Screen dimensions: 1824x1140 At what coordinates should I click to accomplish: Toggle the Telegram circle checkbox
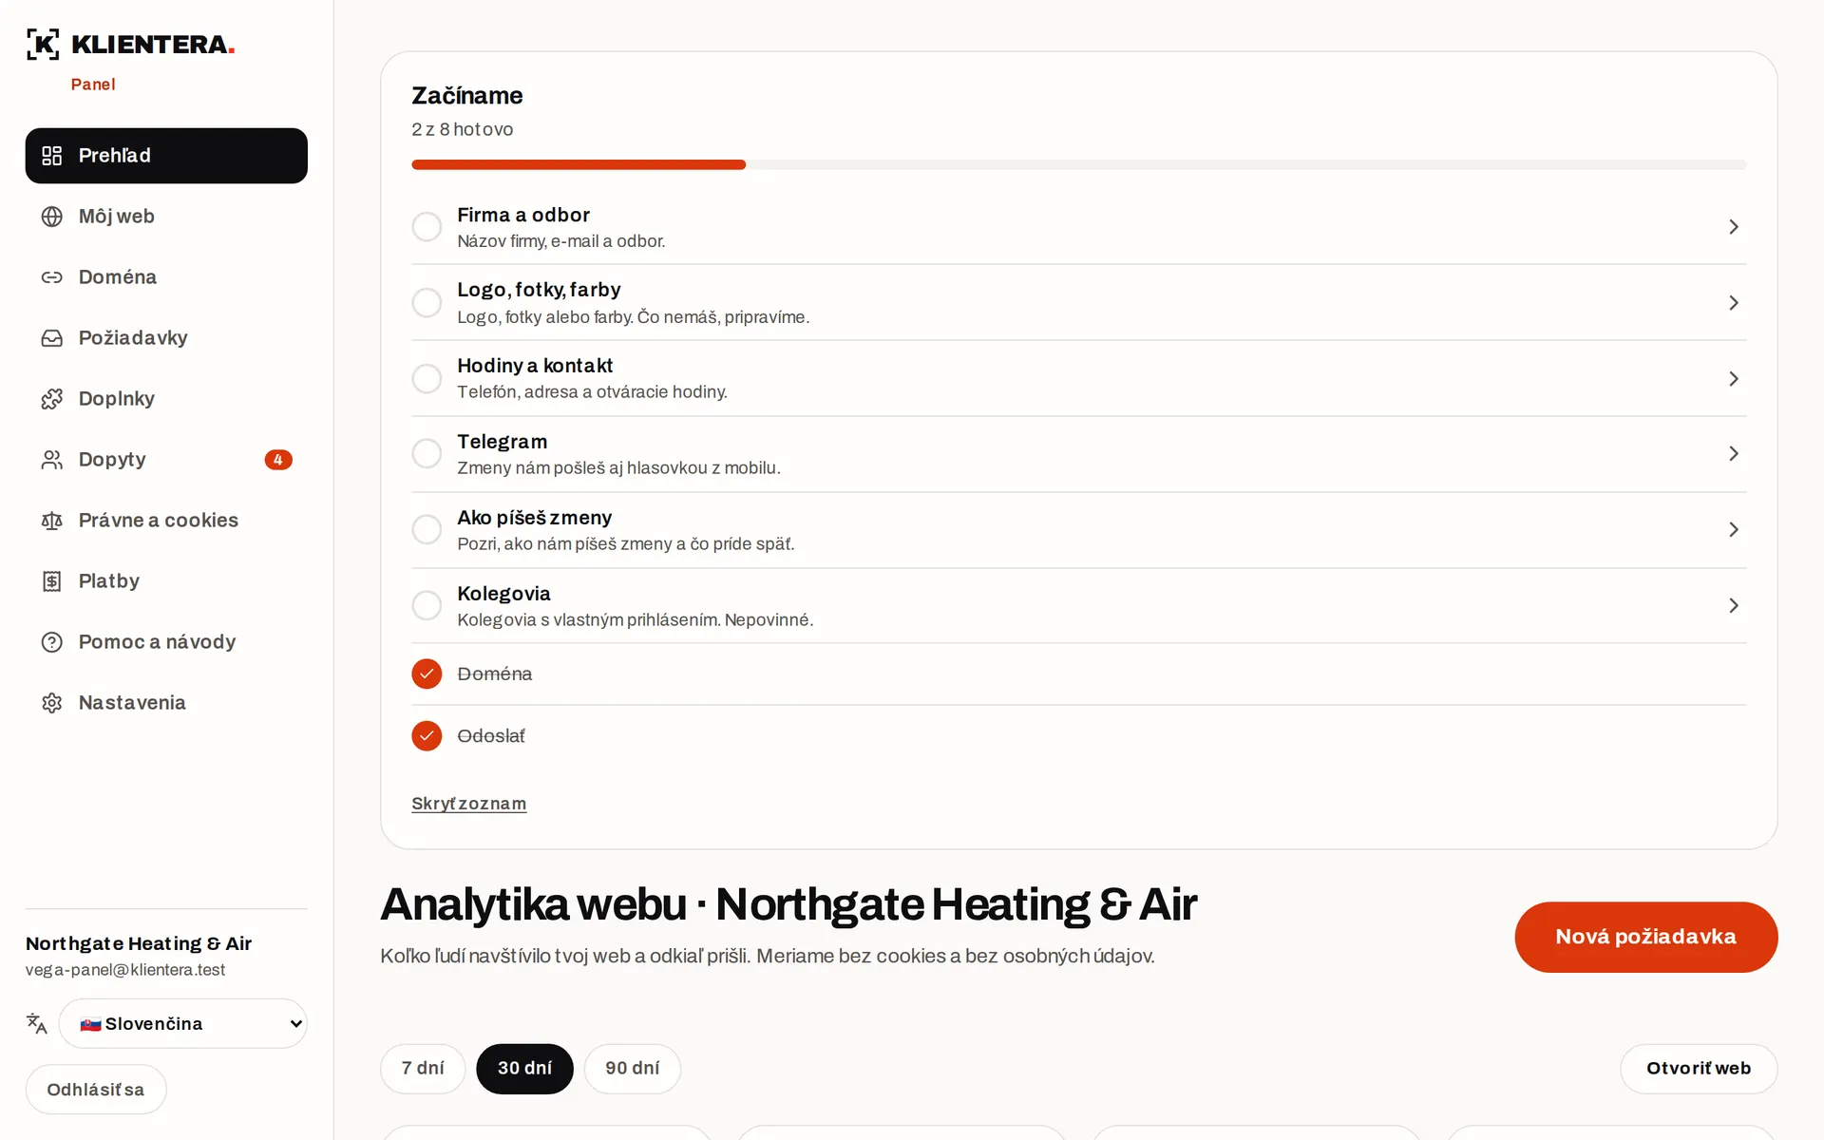(427, 454)
